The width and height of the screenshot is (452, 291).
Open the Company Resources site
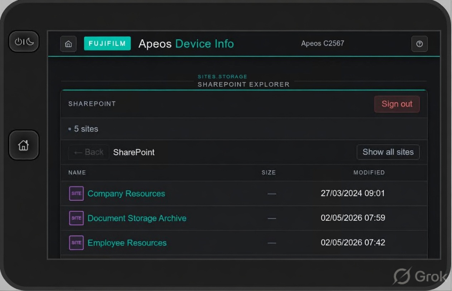pos(126,194)
